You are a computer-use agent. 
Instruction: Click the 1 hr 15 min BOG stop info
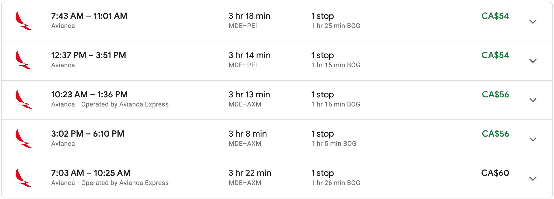click(335, 65)
